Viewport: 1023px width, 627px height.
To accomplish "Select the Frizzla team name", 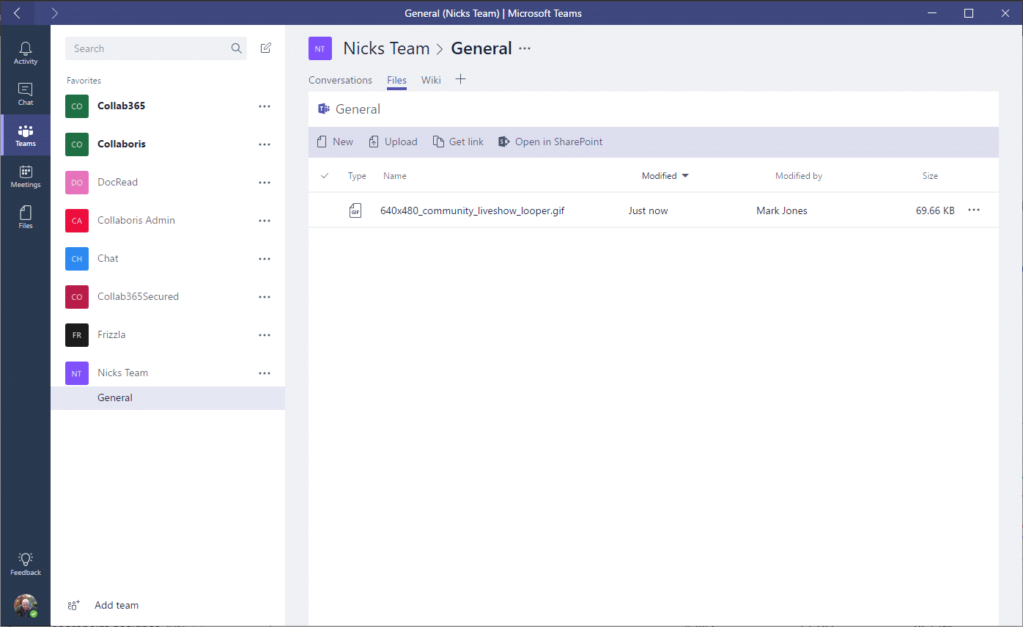I will pos(111,334).
